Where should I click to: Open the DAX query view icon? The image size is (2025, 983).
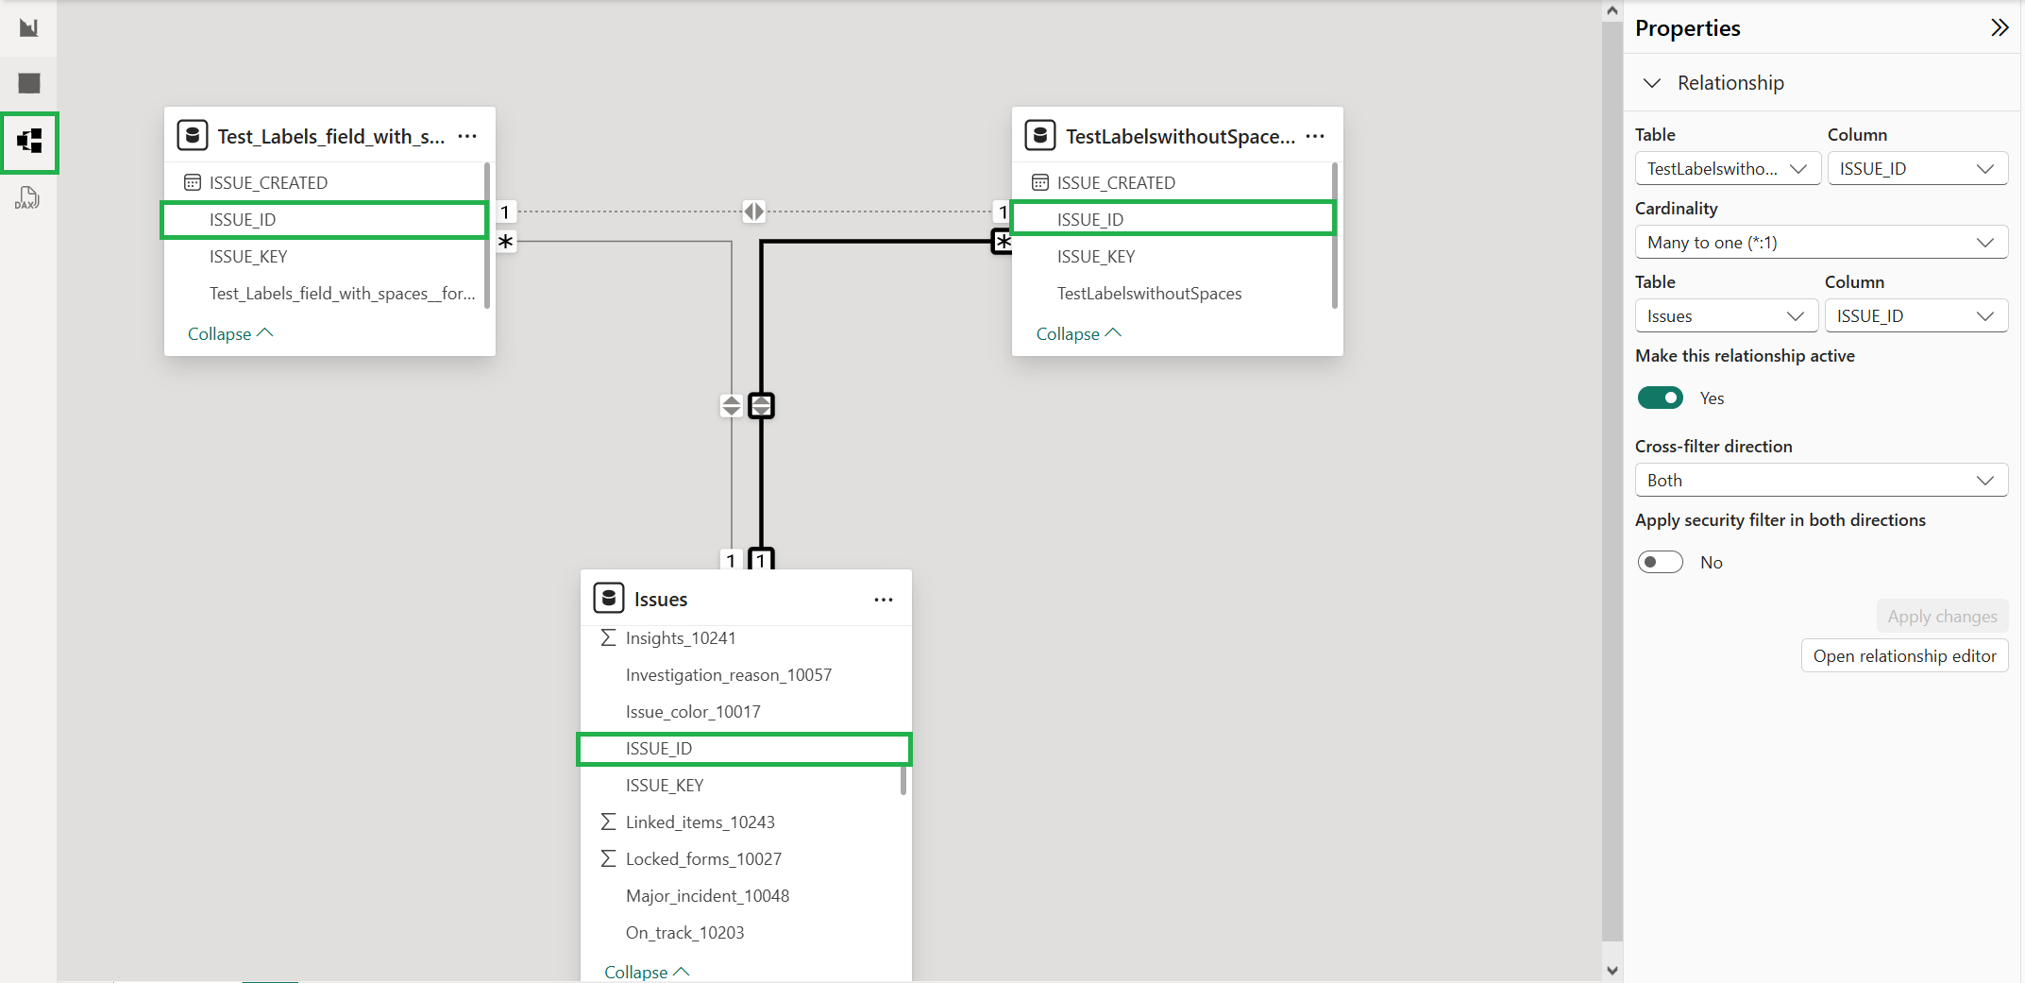click(27, 197)
